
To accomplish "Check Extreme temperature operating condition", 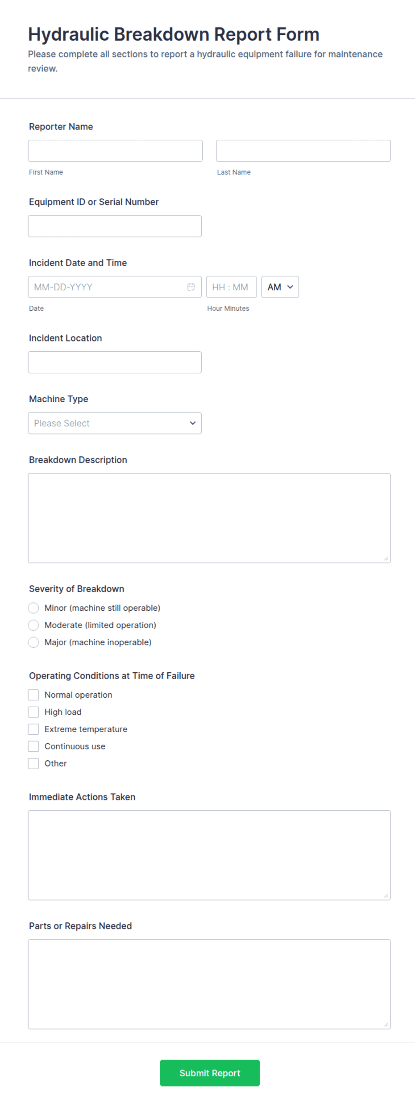I will click(33, 729).
